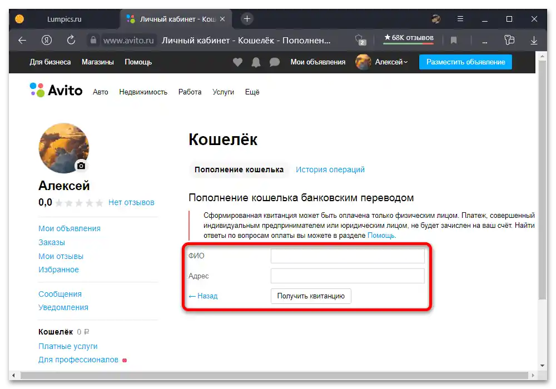Click the Avito logo
This screenshot has width=556, height=389.
click(x=56, y=90)
